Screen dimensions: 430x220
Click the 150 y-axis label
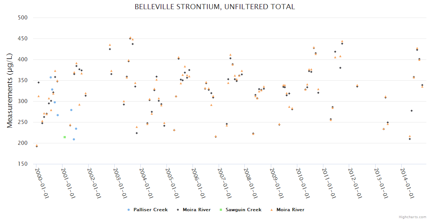(x=23, y=164)
